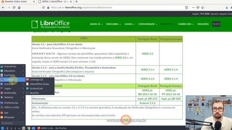Switch site language to Español
This screenshot has width=232, height=130.
point(223,14)
